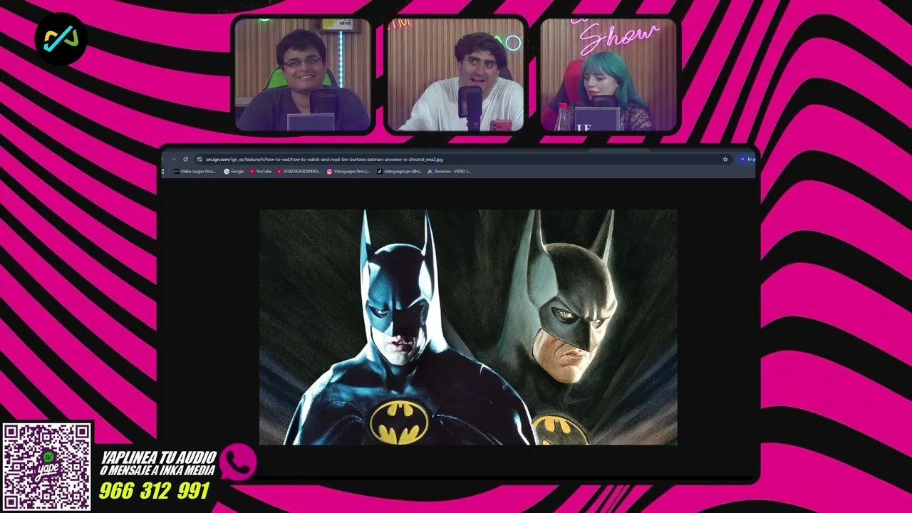Open the Instagram 'Videojuegos Peru' bookmark

pos(348,171)
